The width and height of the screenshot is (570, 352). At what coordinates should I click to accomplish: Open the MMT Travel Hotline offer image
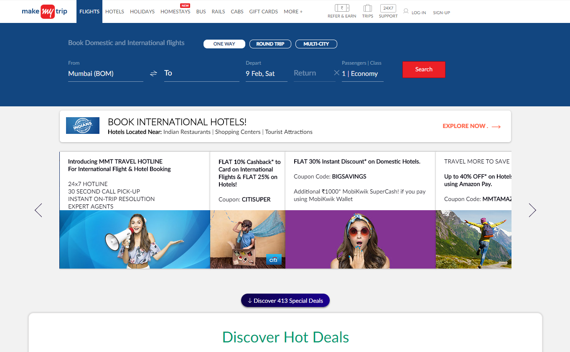(135, 239)
